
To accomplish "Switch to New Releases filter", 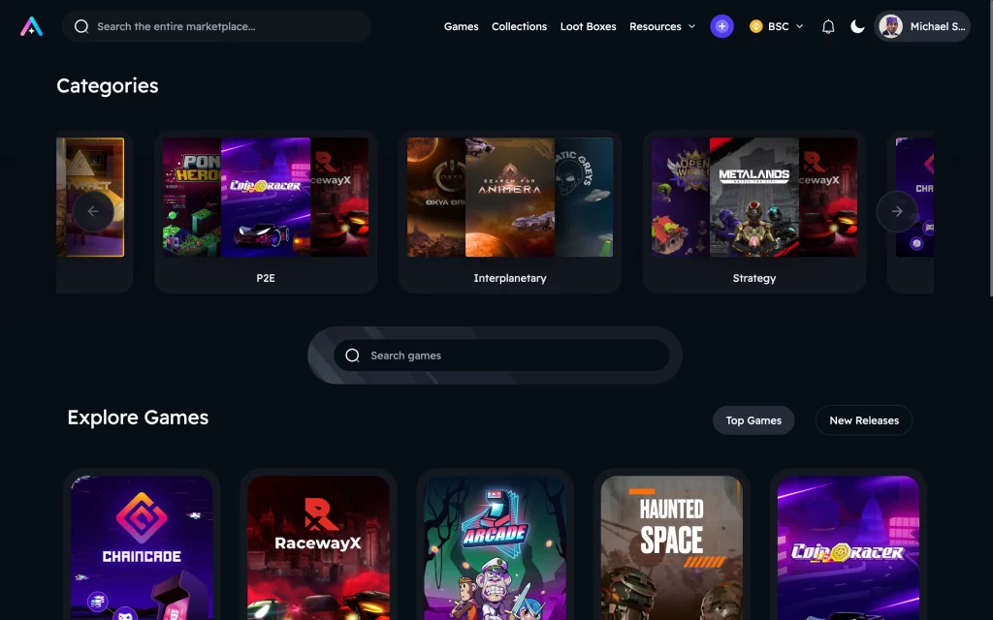I will [x=863, y=420].
